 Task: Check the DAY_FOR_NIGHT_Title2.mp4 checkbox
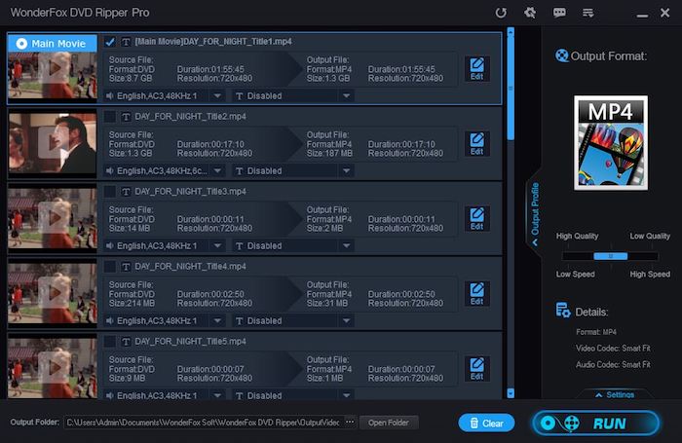click(x=110, y=117)
